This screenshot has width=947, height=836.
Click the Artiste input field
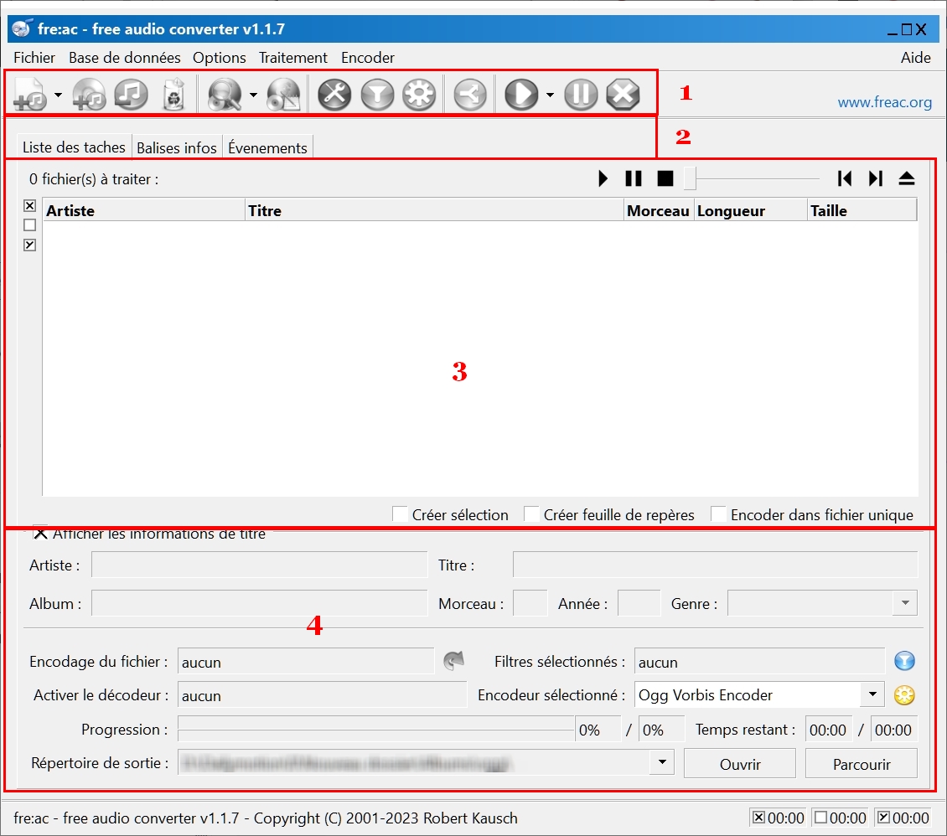click(x=260, y=565)
